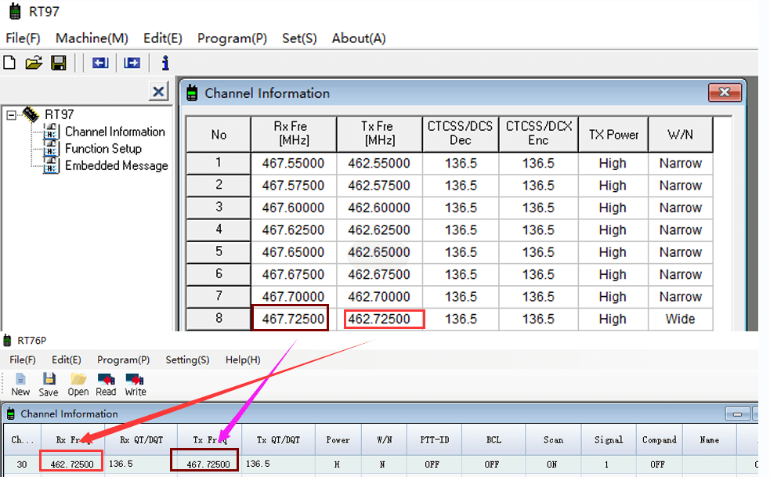Click the Write to radio icon in RT97 toolbar

pos(132,63)
